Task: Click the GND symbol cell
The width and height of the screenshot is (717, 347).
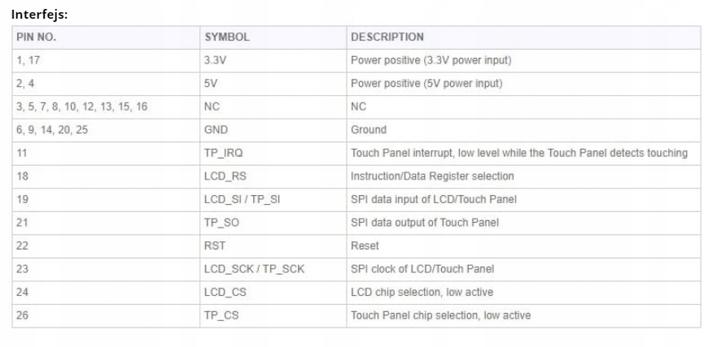Action: point(216,130)
